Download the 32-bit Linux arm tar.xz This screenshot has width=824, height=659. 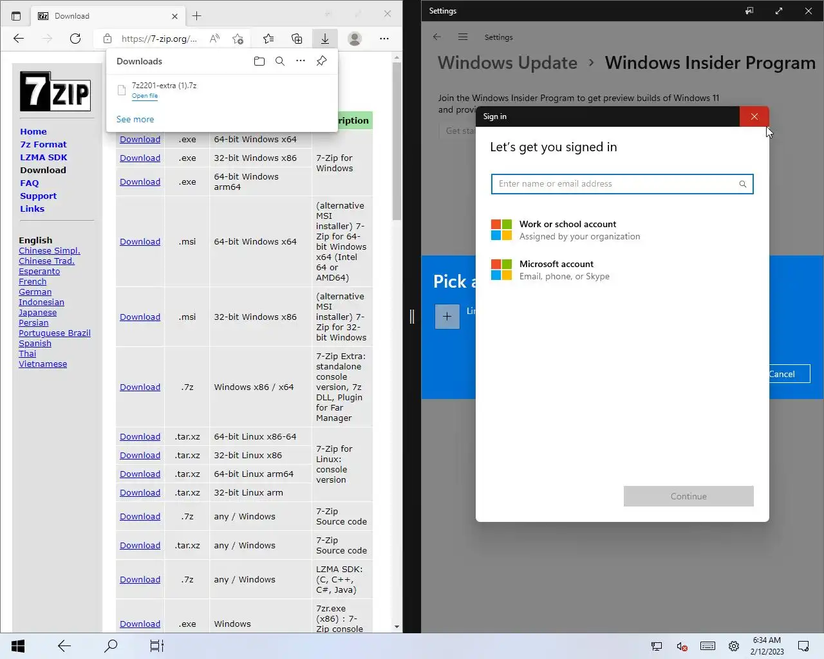point(140,492)
